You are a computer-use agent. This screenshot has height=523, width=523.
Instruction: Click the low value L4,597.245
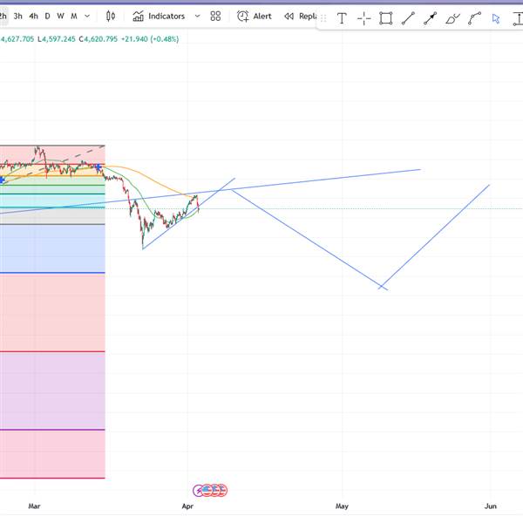(x=57, y=39)
